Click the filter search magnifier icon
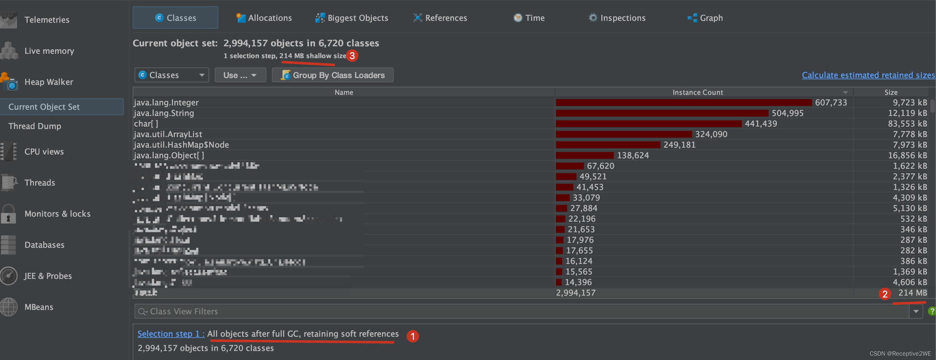The width and height of the screenshot is (936, 360). (142, 312)
